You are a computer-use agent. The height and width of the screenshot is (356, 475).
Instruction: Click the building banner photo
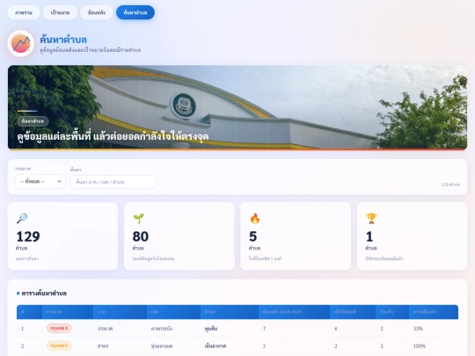[237, 107]
